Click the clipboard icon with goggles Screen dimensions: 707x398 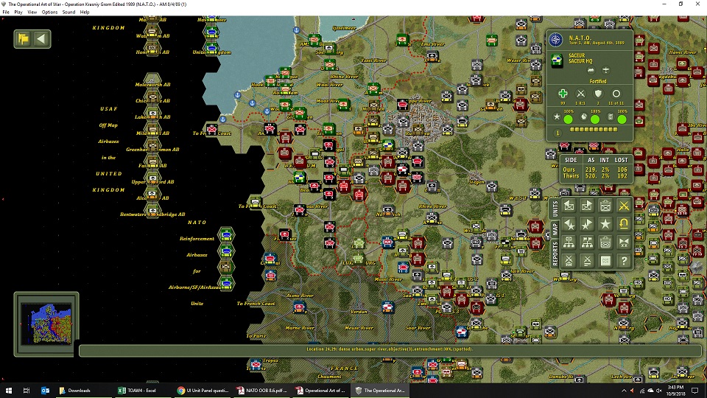coord(605,242)
